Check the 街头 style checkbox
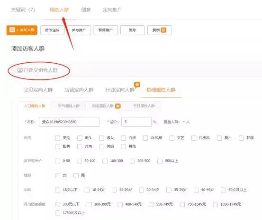The height and width of the screenshot is (220, 262). pos(80,138)
